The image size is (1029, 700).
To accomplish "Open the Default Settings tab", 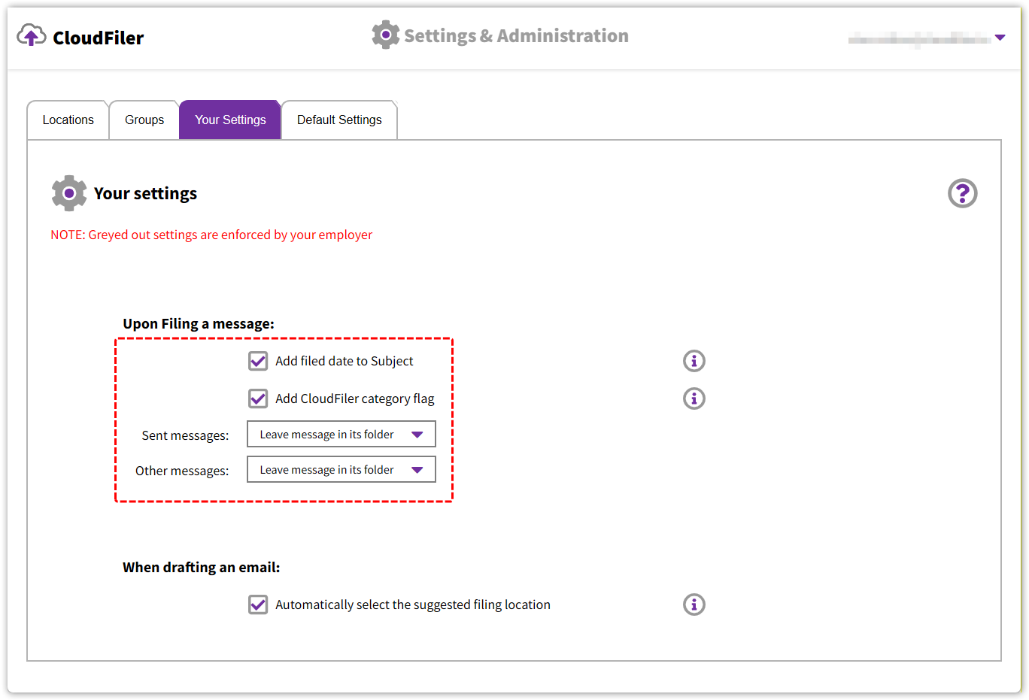I will point(339,120).
